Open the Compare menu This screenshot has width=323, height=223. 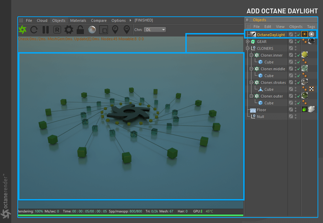pyautogui.click(x=99, y=20)
